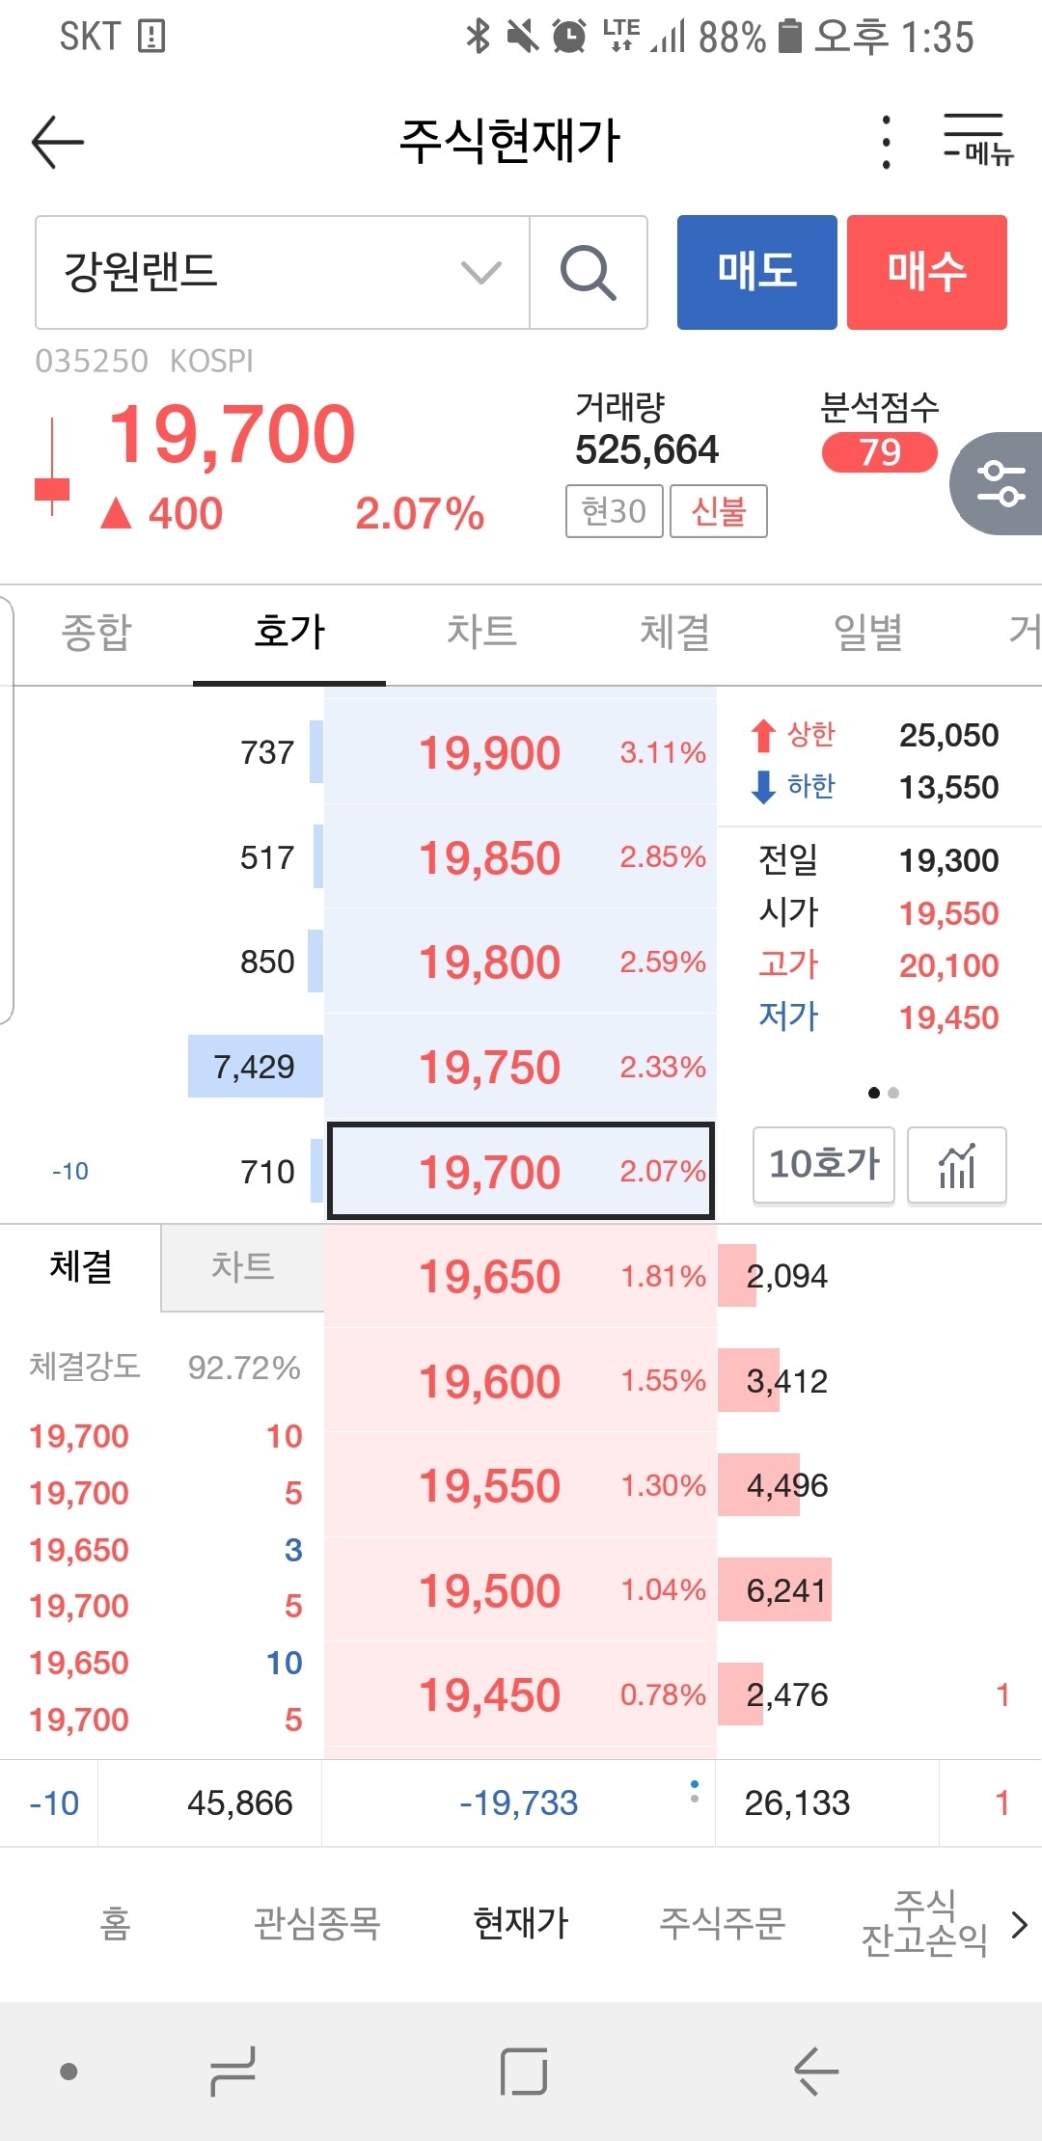Switch info panel using page indicator dots
The height and width of the screenshot is (2141, 1042).
coord(882,1093)
